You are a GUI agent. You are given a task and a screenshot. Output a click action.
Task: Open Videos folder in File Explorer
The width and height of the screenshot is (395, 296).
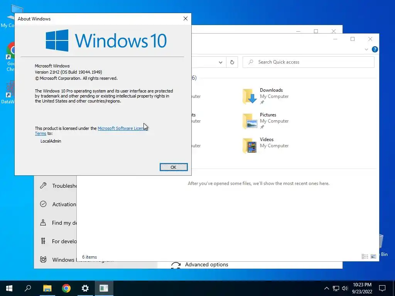click(x=266, y=145)
